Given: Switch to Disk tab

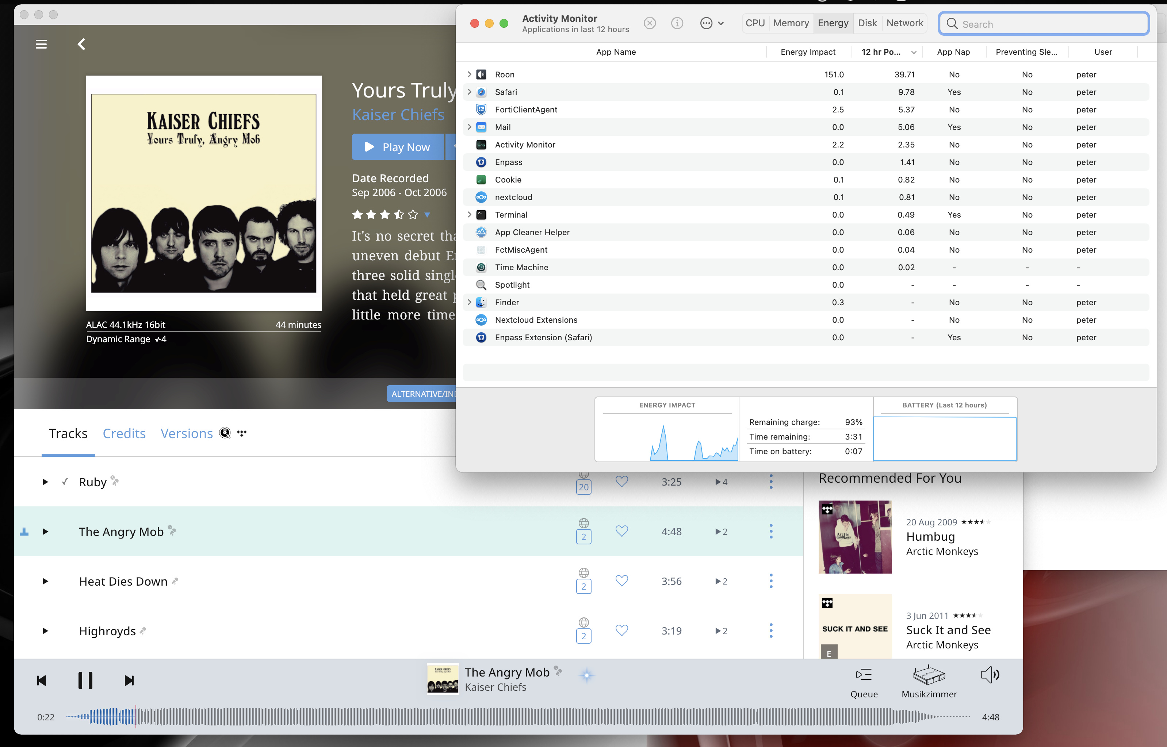Looking at the screenshot, I should click(x=867, y=23).
